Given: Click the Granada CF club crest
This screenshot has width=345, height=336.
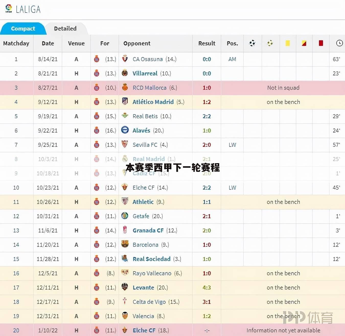Looking at the screenshot, I should 125,230.
